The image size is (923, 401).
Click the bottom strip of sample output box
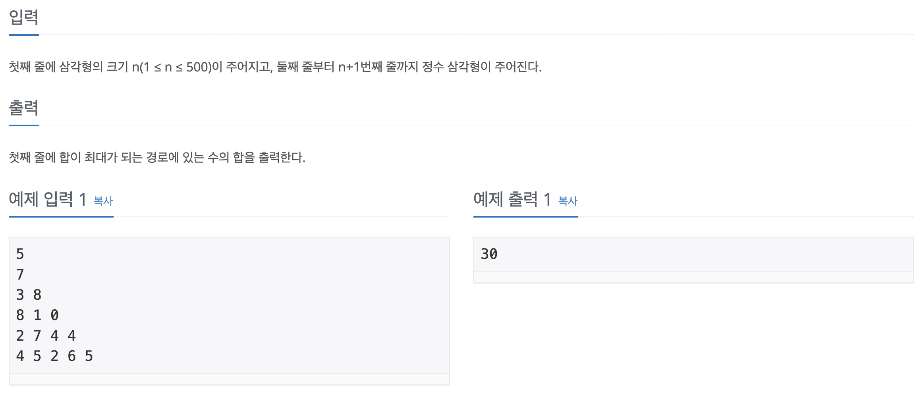pyautogui.click(x=694, y=277)
